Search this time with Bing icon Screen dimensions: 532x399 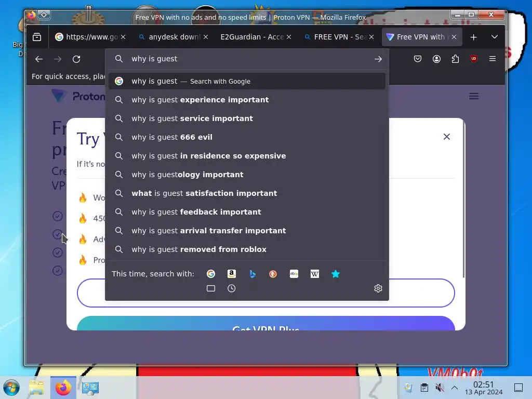tap(252, 274)
